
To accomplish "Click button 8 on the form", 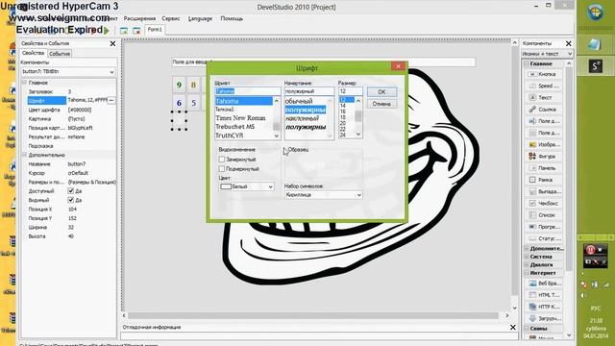I will point(193,85).
